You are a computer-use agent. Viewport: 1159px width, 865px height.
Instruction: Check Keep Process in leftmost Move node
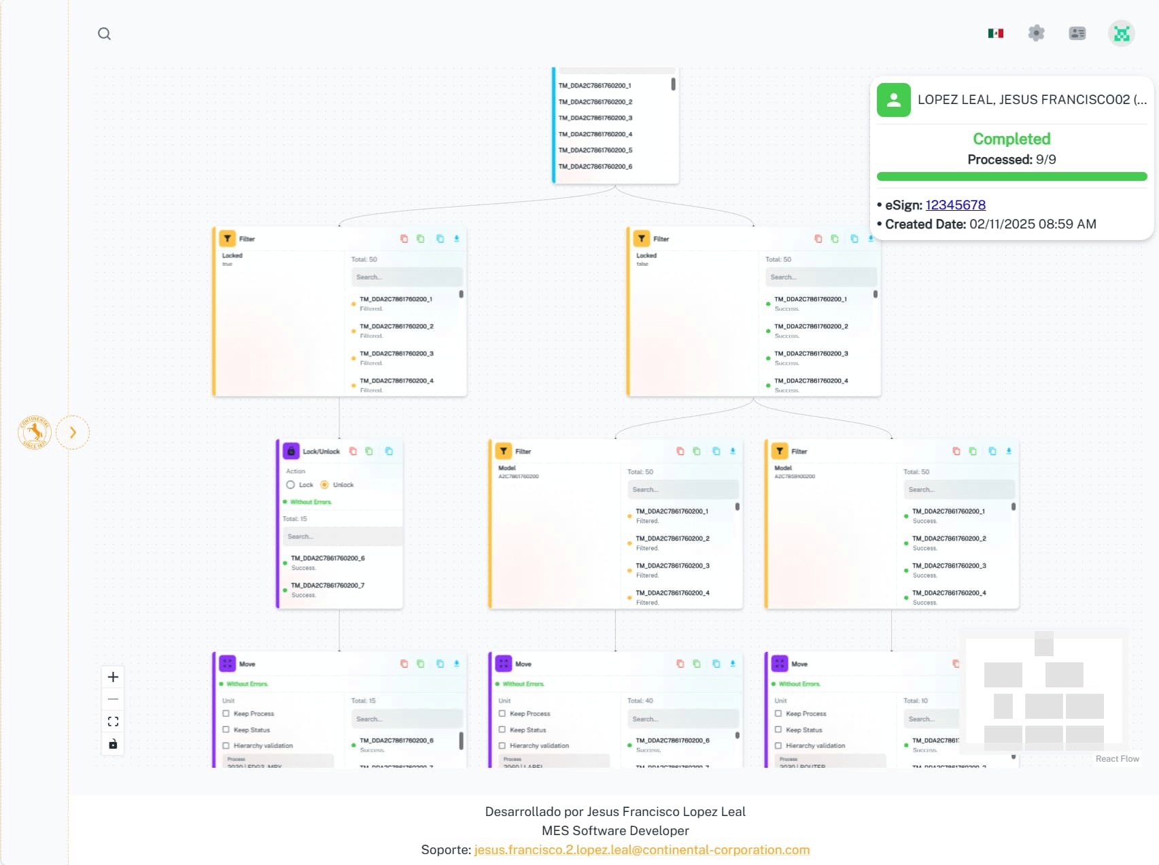(x=226, y=714)
